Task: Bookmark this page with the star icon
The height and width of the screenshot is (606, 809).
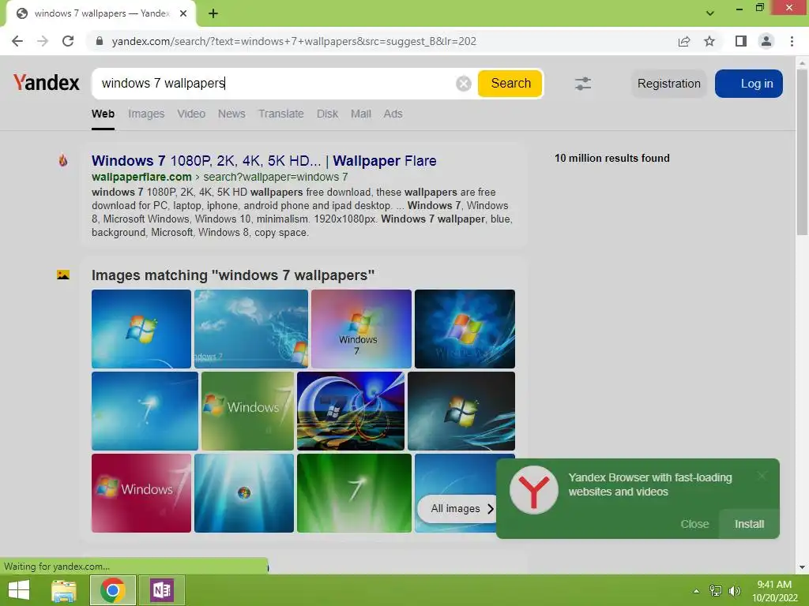Action: click(709, 41)
